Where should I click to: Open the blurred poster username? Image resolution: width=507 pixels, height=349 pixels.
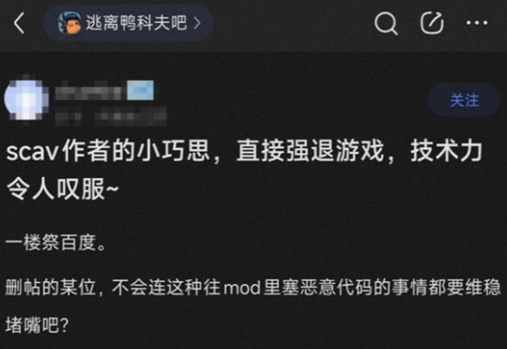(89, 91)
